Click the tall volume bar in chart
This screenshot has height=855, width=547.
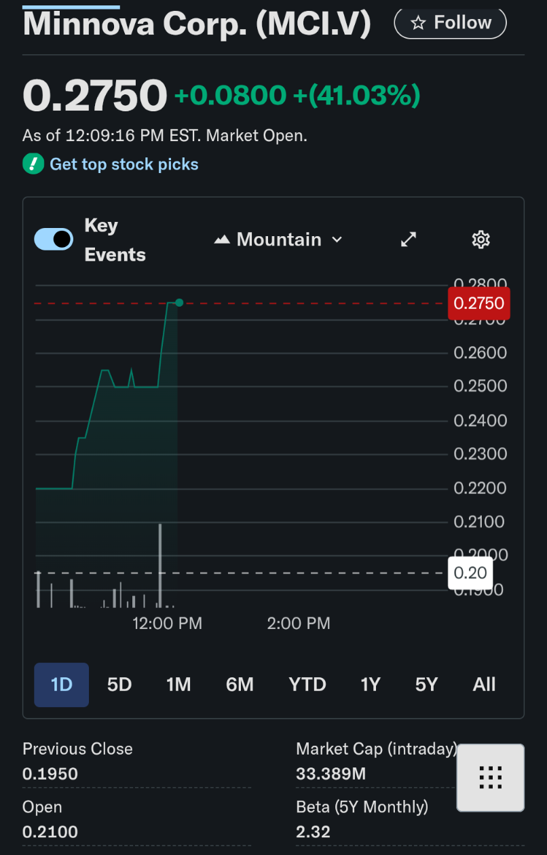(160, 563)
